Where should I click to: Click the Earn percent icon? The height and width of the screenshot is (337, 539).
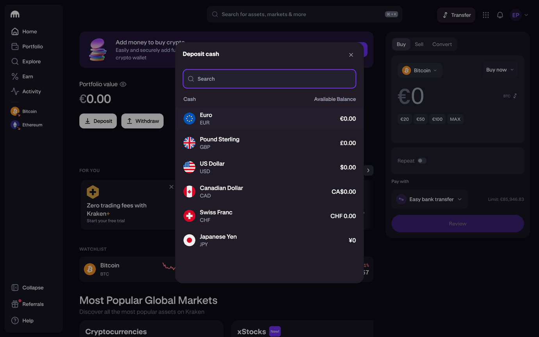15,77
